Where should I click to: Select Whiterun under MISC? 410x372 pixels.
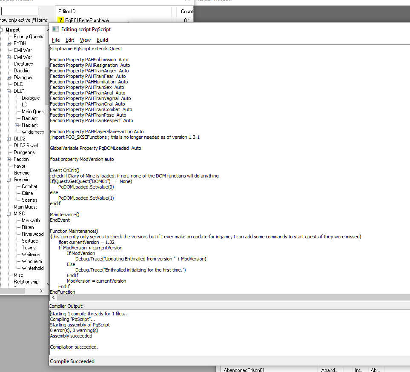pyautogui.click(x=31, y=255)
